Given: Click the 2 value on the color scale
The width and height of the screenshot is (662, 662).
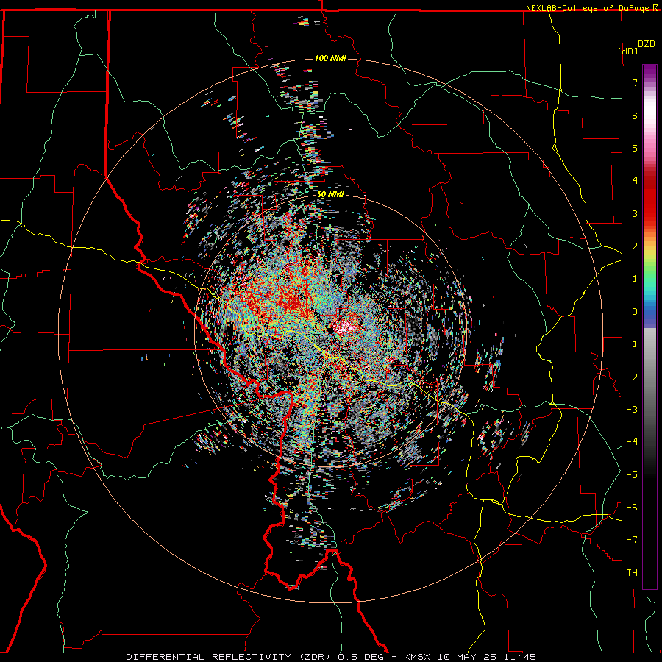Looking at the screenshot, I should click(635, 246).
